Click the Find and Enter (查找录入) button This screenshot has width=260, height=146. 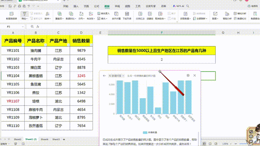[104, 13]
